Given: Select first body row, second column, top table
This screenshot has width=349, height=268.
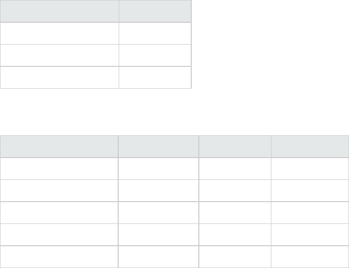Looking at the screenshot, I should (155, 33).
